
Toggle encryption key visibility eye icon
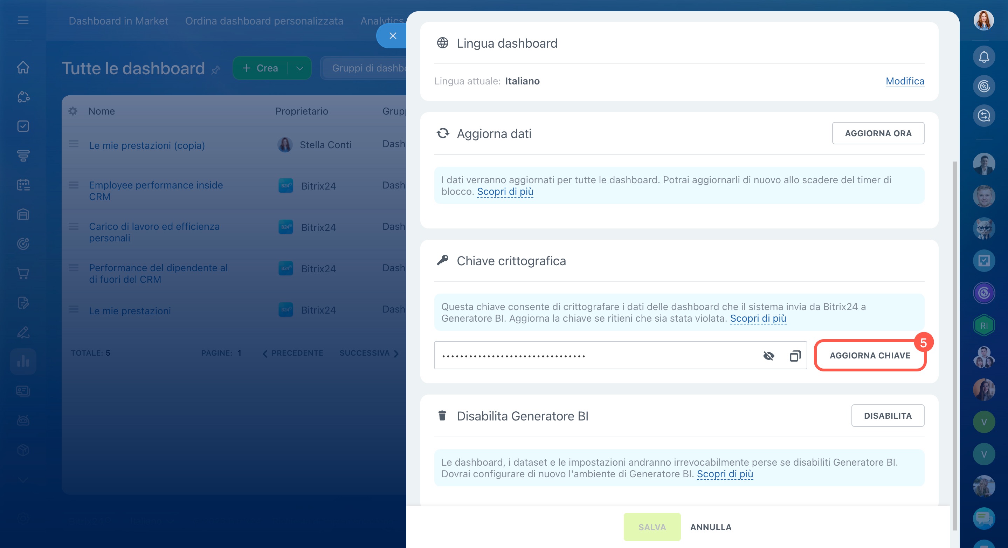[x=768, y=356]
